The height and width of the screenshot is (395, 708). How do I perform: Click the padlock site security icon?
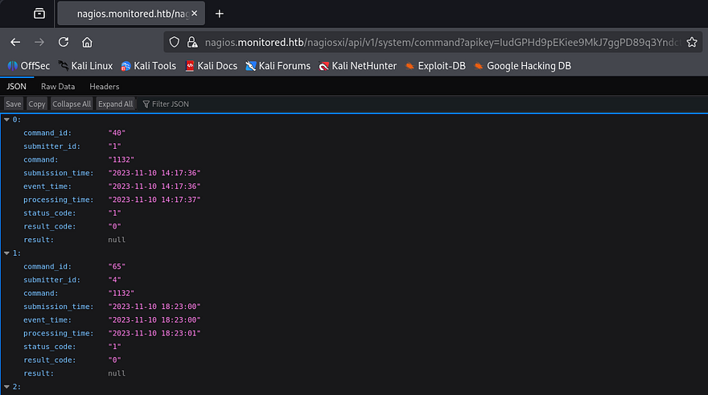coord(191,42)
